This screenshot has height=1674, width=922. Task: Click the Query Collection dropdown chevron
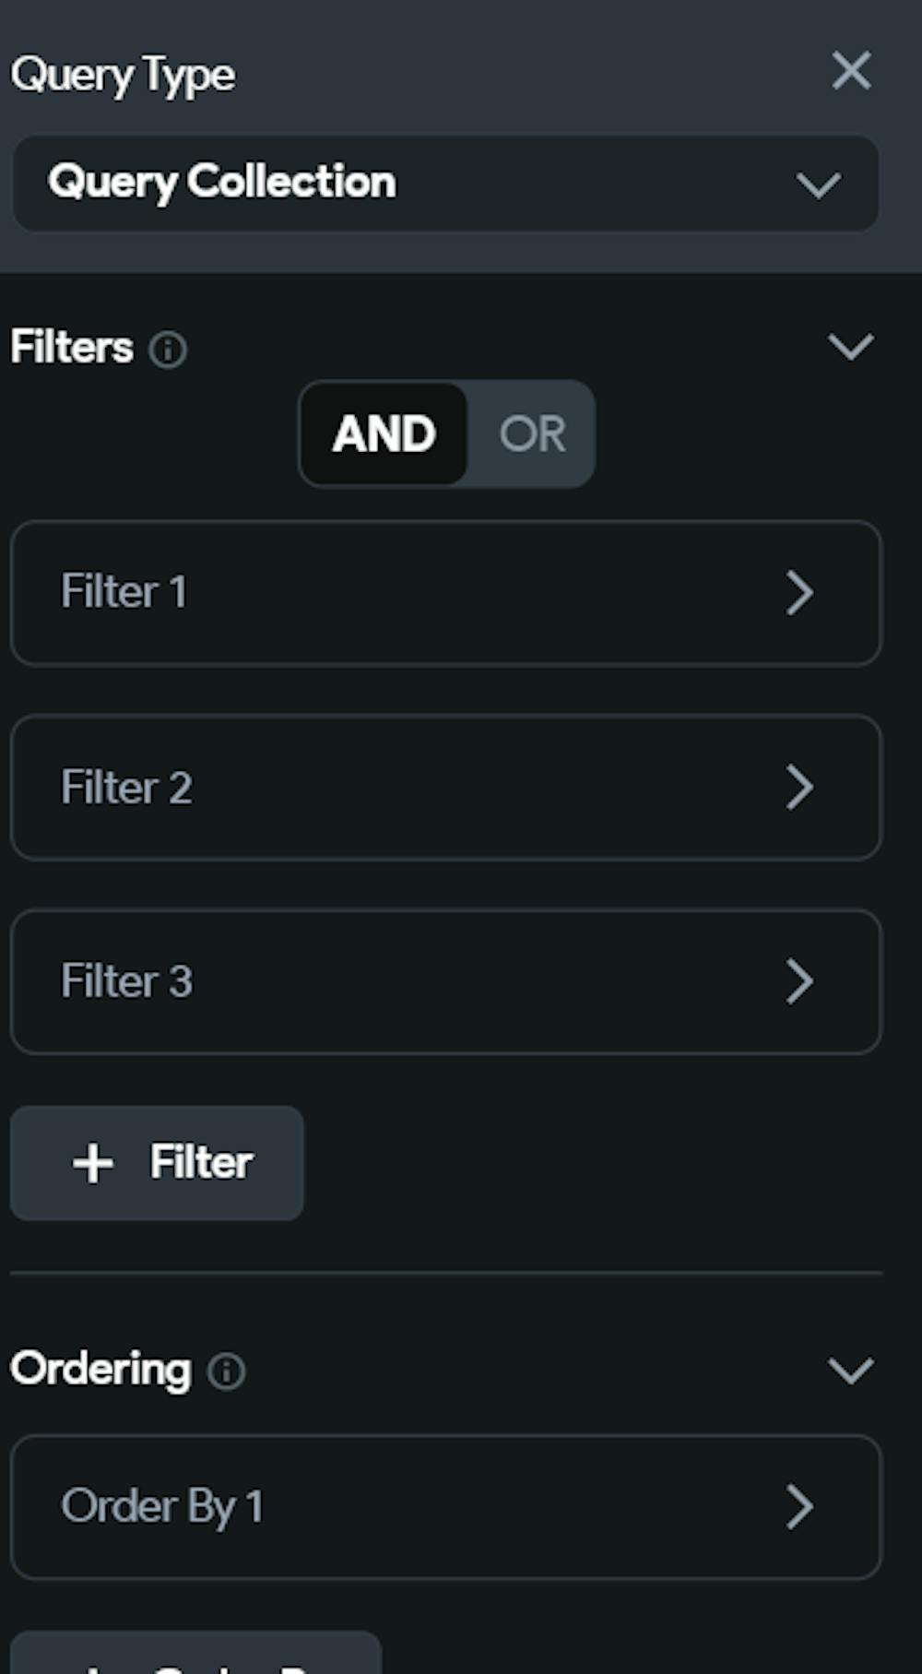[x=818, y=184]
